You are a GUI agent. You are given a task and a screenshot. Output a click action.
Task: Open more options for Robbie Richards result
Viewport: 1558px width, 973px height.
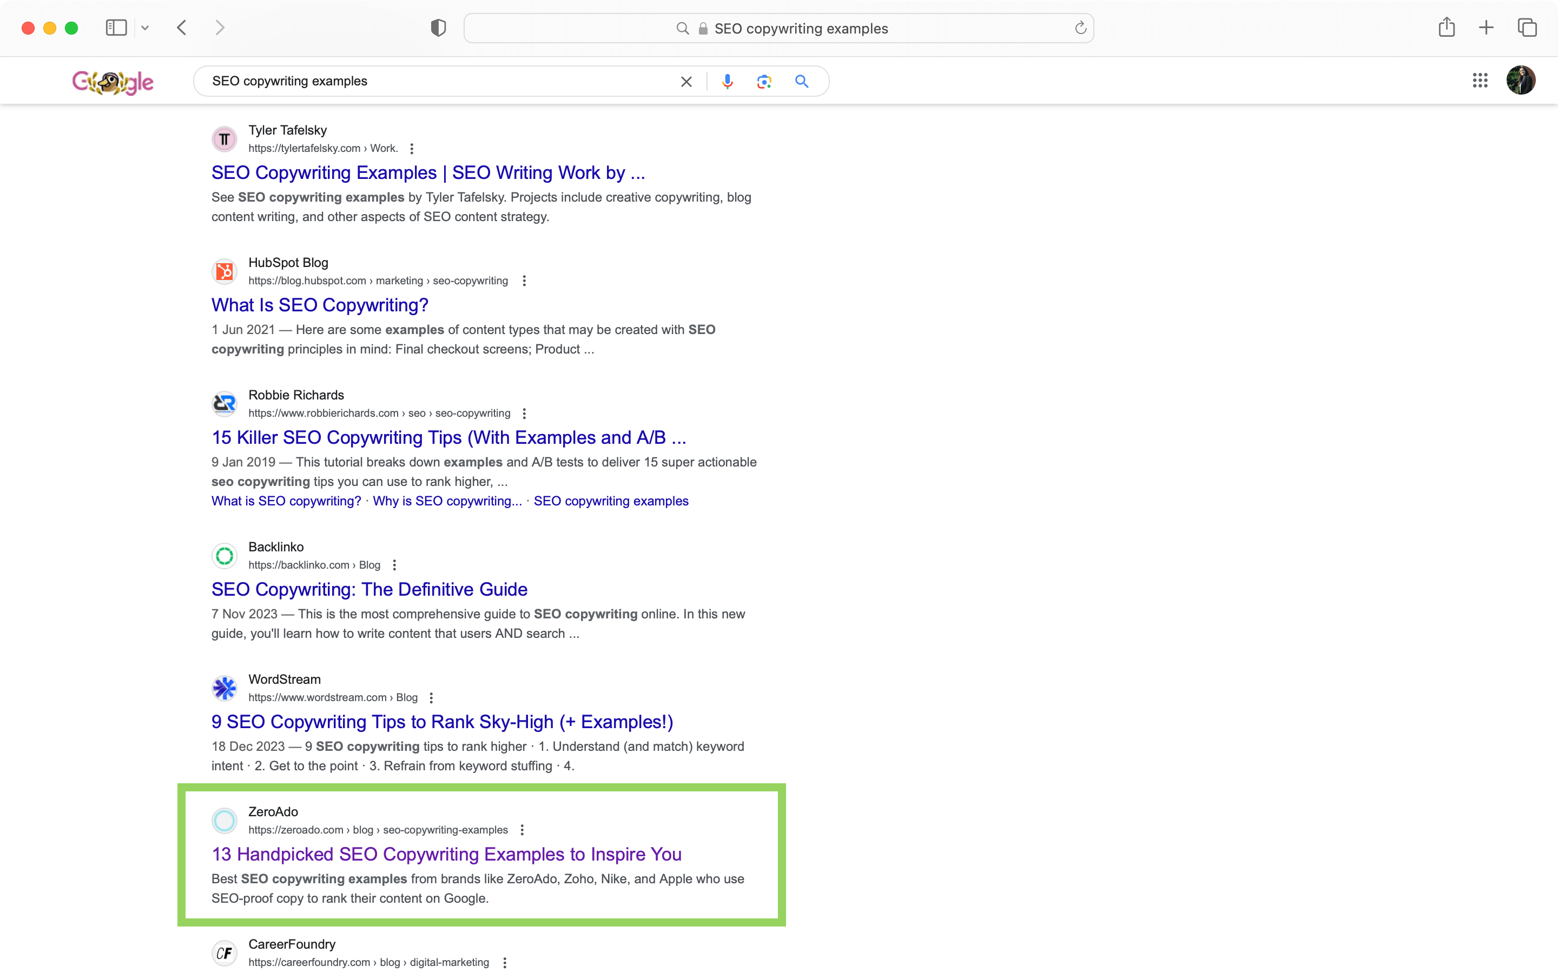pyautogui.click(x=524, y=414)
